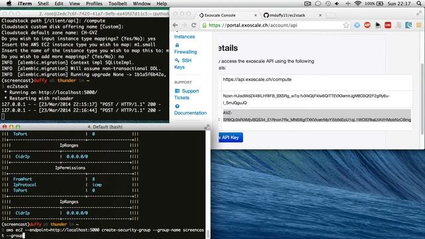Click the teal swirl extension icon
425x239 pixels.
tap(408, 25)
